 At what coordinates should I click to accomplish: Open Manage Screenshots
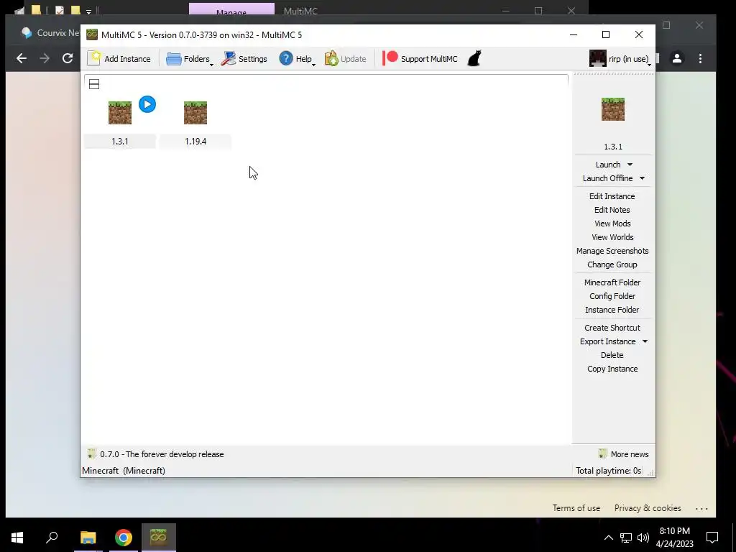(x=612, y=251)
